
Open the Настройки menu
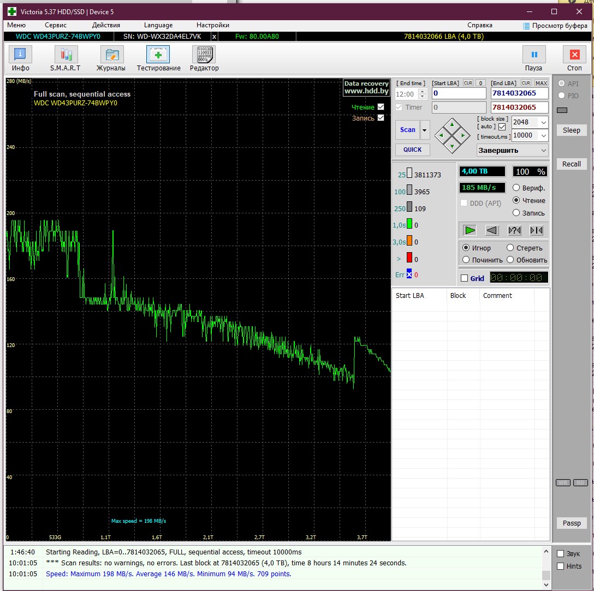pyautogui.click(x=212, y=25)
